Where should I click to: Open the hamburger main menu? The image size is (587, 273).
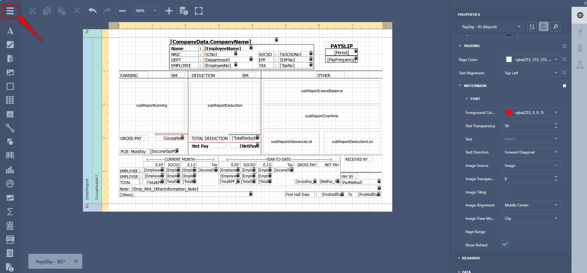10,11
